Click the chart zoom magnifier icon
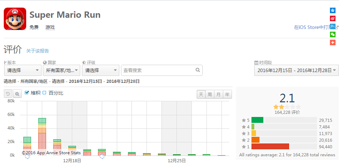Image resolution: width=339 pixels, height=165 pixels. click(x=17, y=94)
